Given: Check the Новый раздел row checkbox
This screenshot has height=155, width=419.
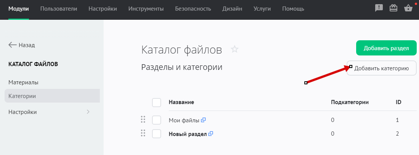Looking at the screenshot, I should coord(157,134).
